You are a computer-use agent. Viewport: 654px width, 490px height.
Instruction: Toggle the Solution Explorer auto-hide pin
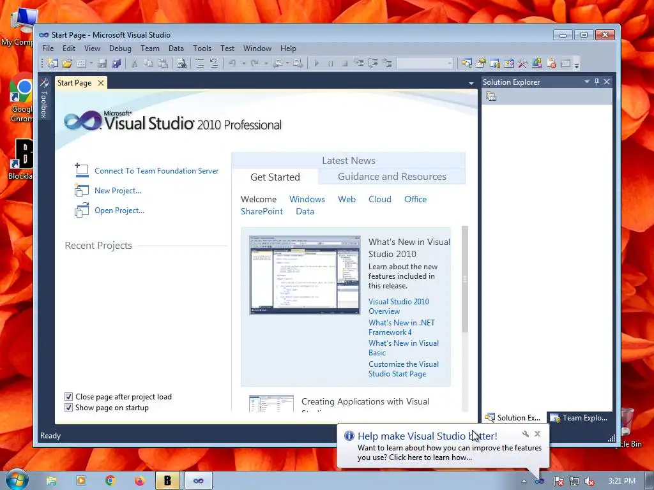pos(597,82)
